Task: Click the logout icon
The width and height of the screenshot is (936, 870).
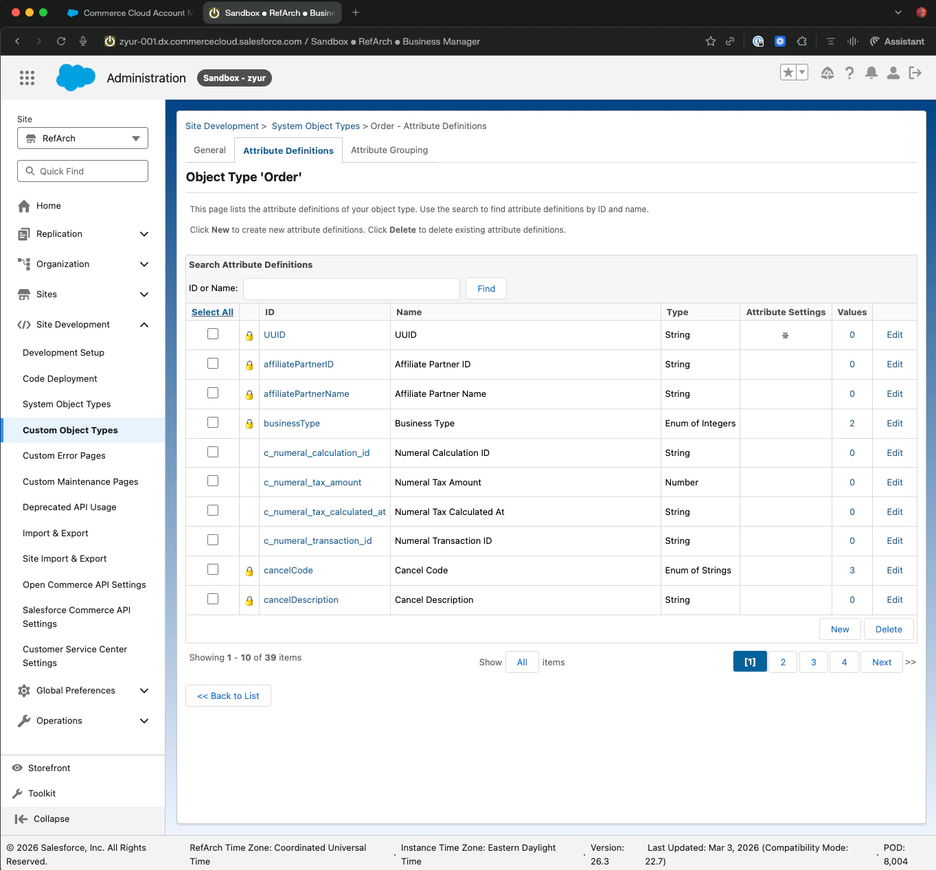Action: coord(915,73)
